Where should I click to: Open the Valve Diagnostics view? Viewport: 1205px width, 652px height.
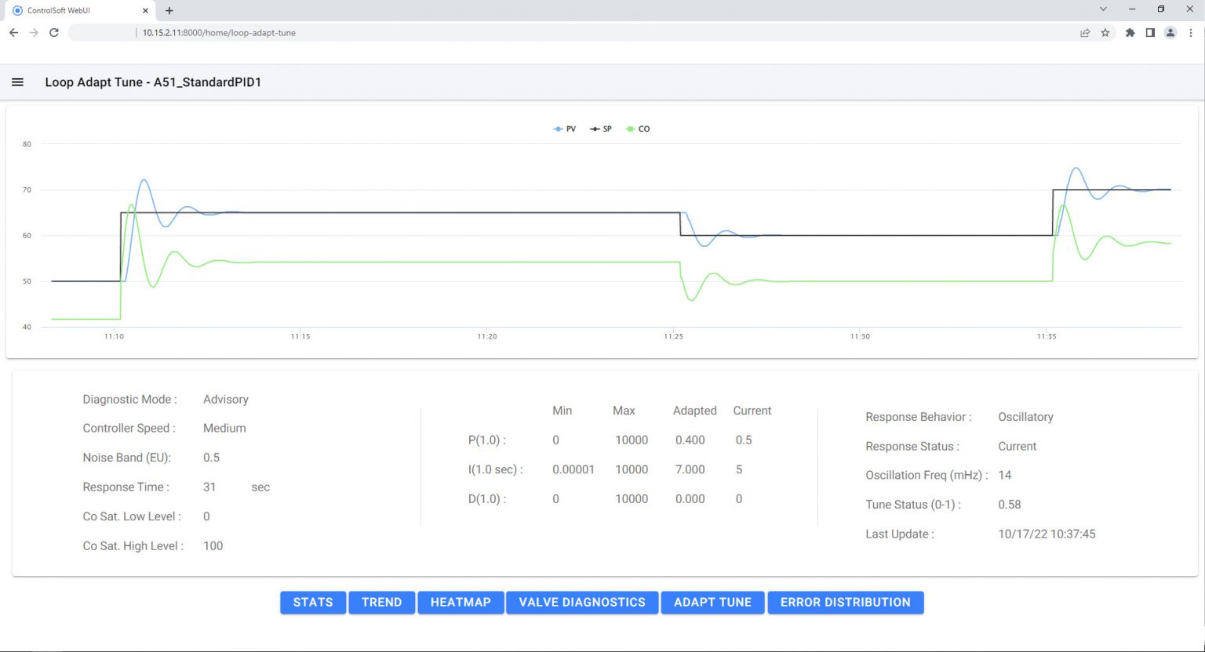click(x=582, y=602)
